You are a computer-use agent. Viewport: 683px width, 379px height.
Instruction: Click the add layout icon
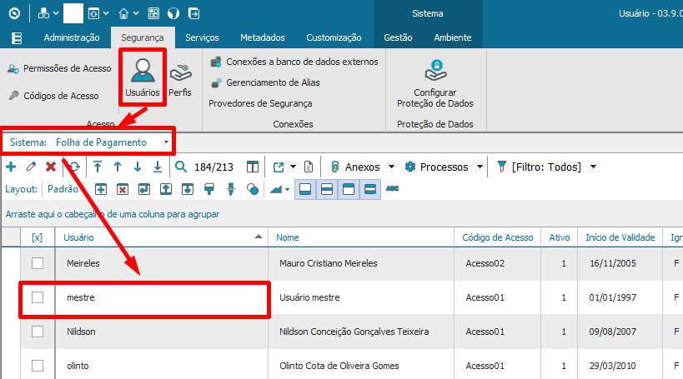tap(101, 189)
